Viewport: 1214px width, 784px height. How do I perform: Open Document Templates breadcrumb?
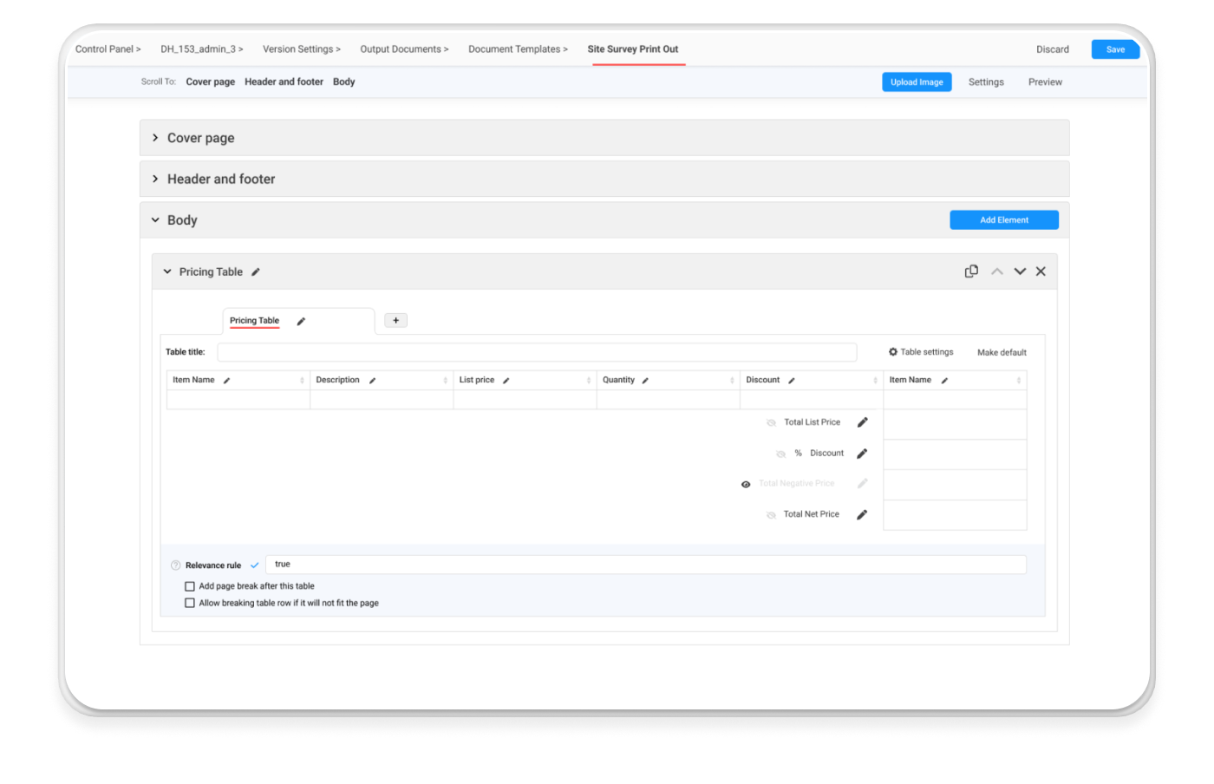point(518,49)
